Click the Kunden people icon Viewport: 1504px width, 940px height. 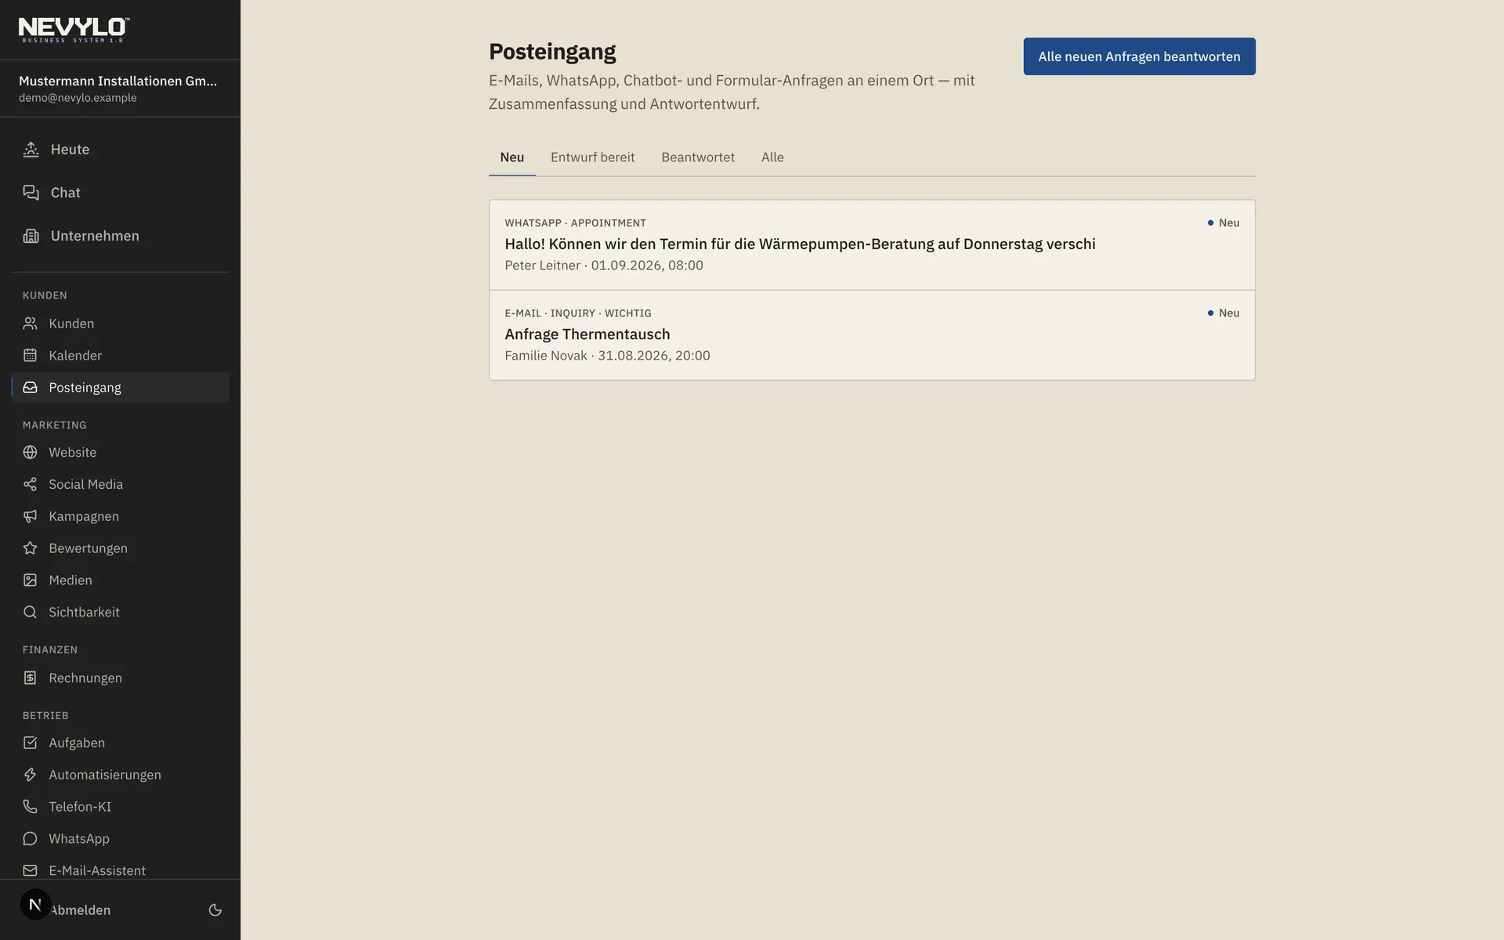point(30,324)
